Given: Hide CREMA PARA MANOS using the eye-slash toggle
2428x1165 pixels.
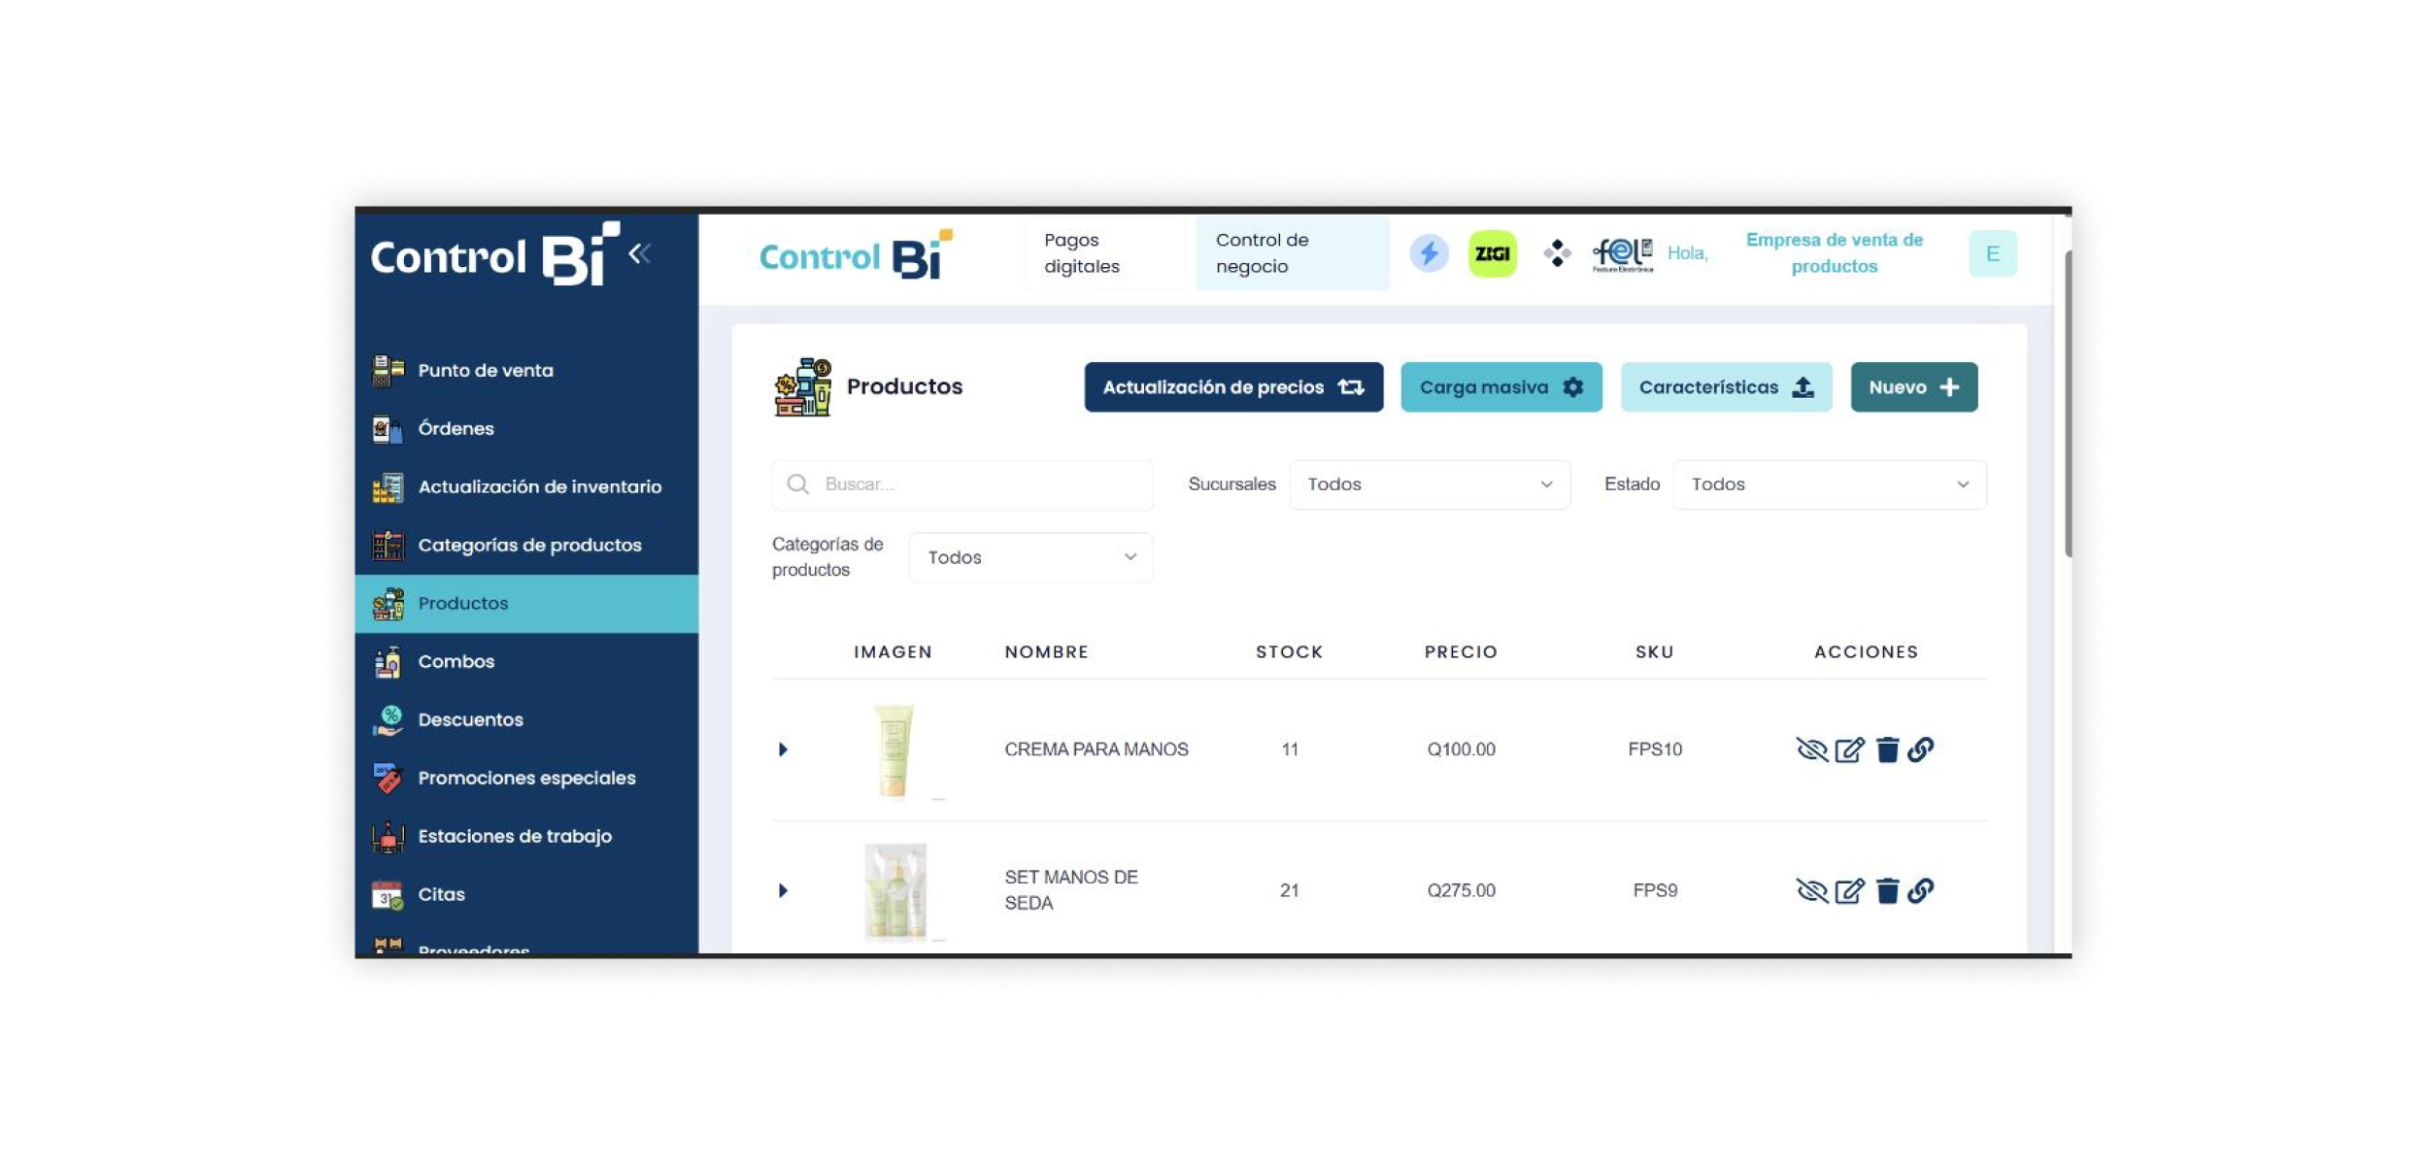Looking at the screenshot, I should coord(1810,749).
